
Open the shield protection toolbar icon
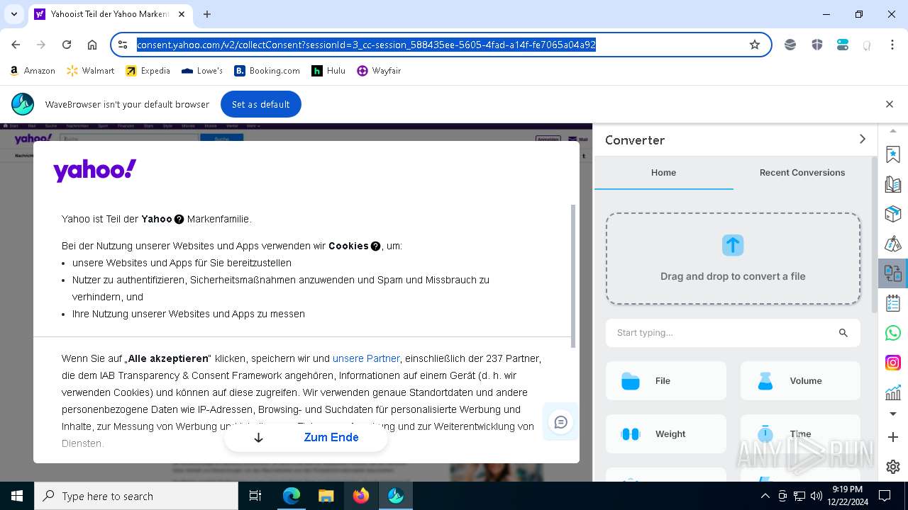(816, 45)
